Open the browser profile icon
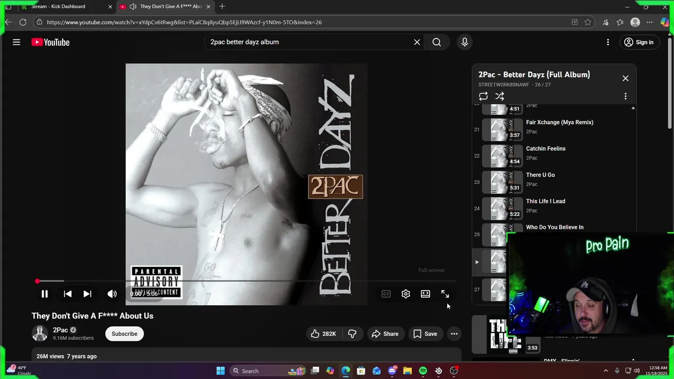This screenshot has height=379, width=674. click(635, 22)
